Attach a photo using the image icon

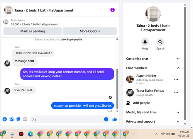(x=12, y=119)
